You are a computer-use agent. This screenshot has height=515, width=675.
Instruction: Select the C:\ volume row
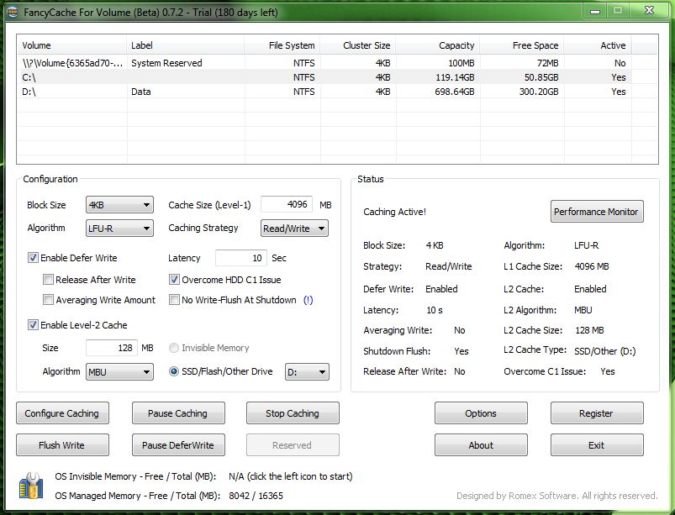[324, 77]
